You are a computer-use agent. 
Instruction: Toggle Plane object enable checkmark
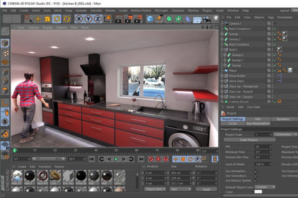click(x=275, y=71)
